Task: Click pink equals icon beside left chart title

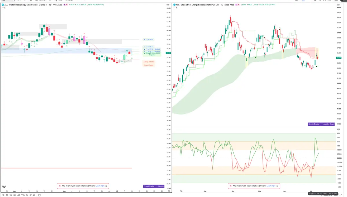Action: pyautogui.click(x=67, y=5)
